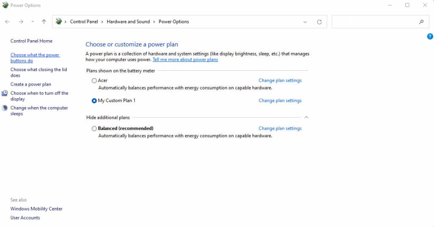Open help with the question mark icon
Screen dimensions: 434x227
[430, 37]
